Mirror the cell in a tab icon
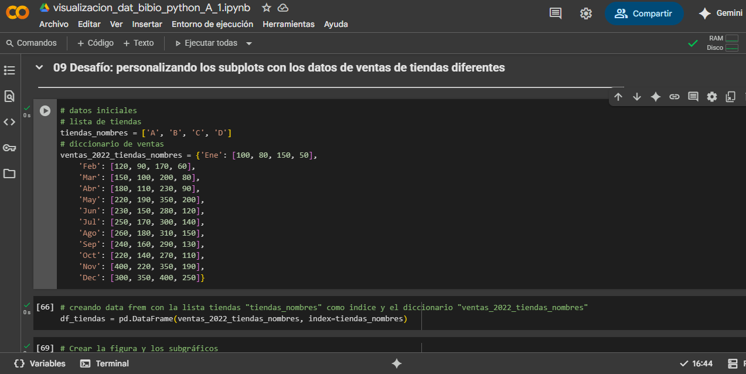Screen dimensions: 746x374 731,97
